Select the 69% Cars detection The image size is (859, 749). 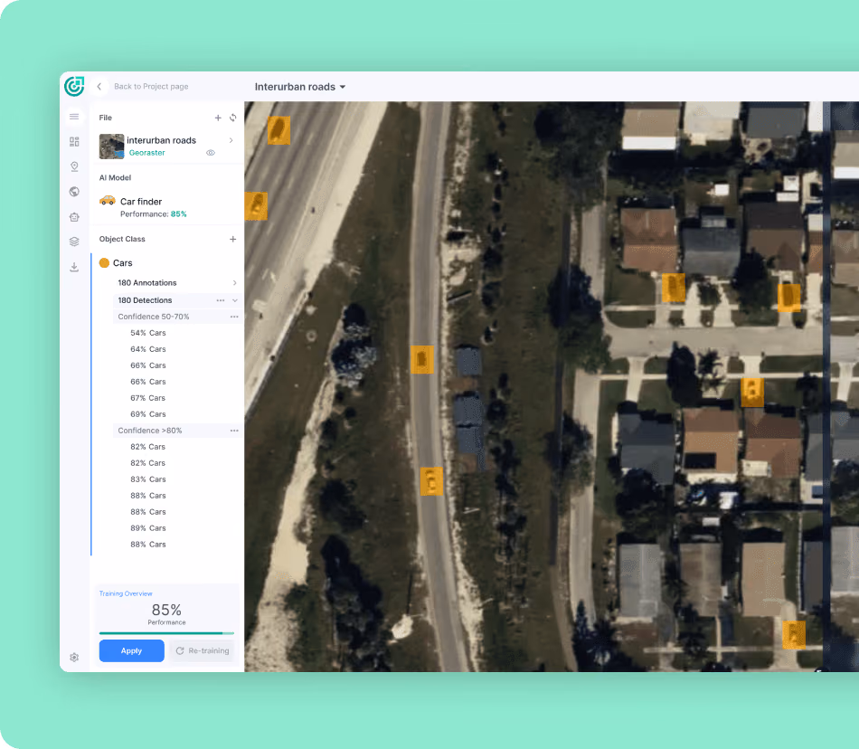148,414
